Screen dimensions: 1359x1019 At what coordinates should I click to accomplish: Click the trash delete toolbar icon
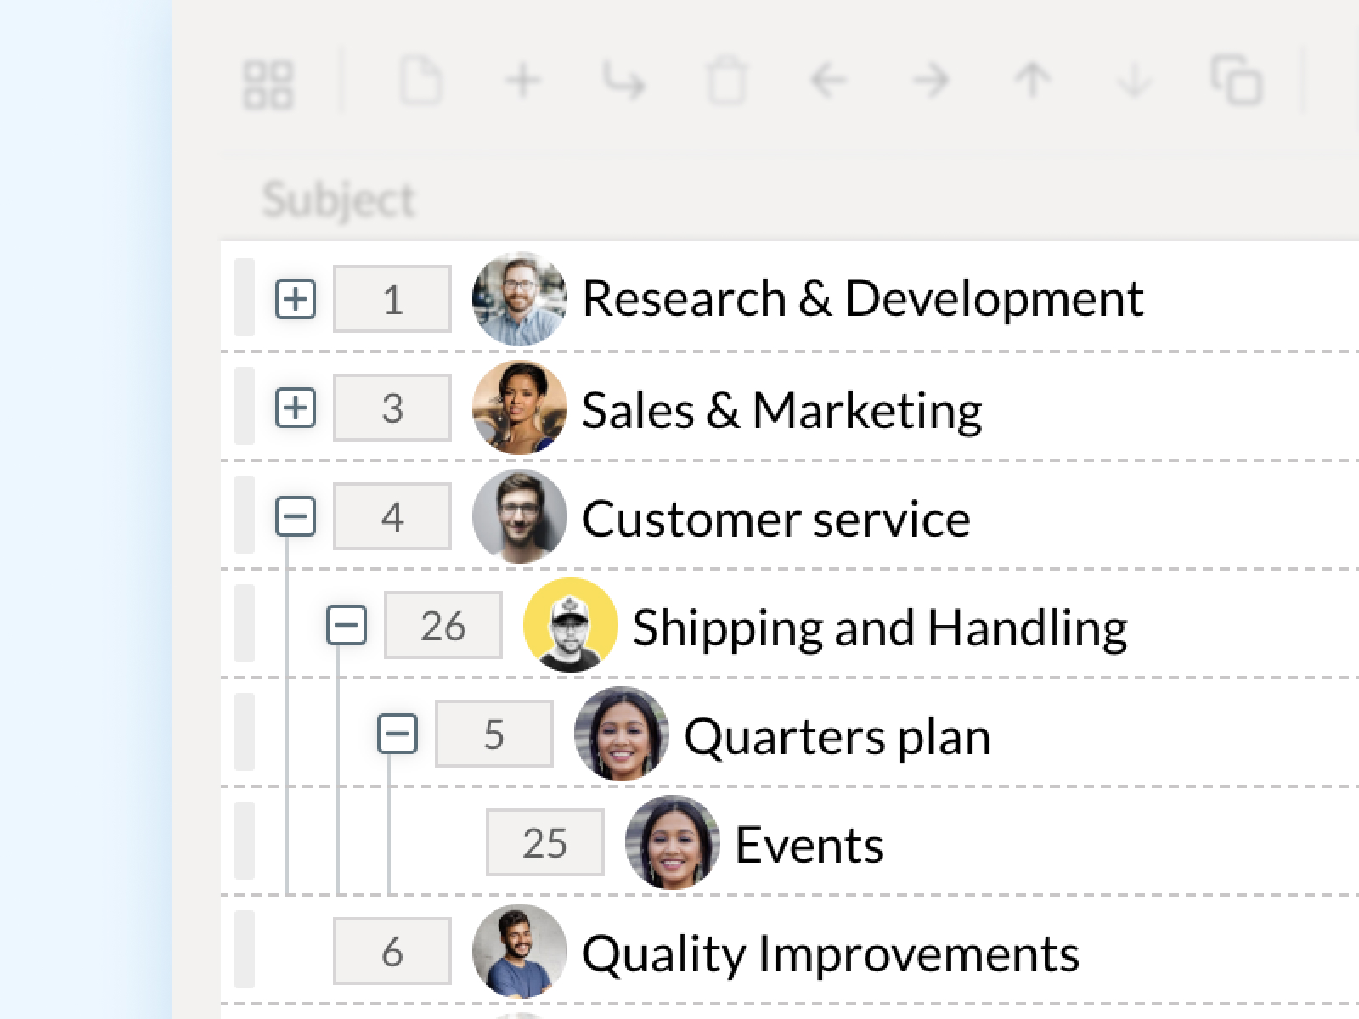pyautogui.click(x=726, y=82)
